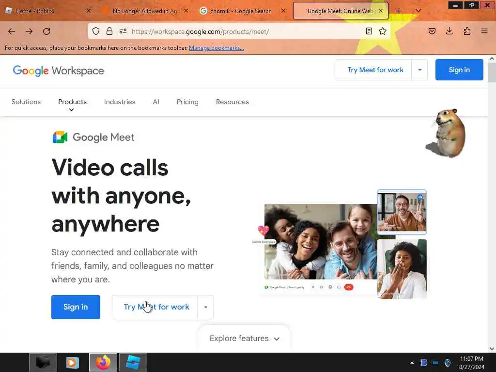Click the family video call image

[x=321, y=242]
